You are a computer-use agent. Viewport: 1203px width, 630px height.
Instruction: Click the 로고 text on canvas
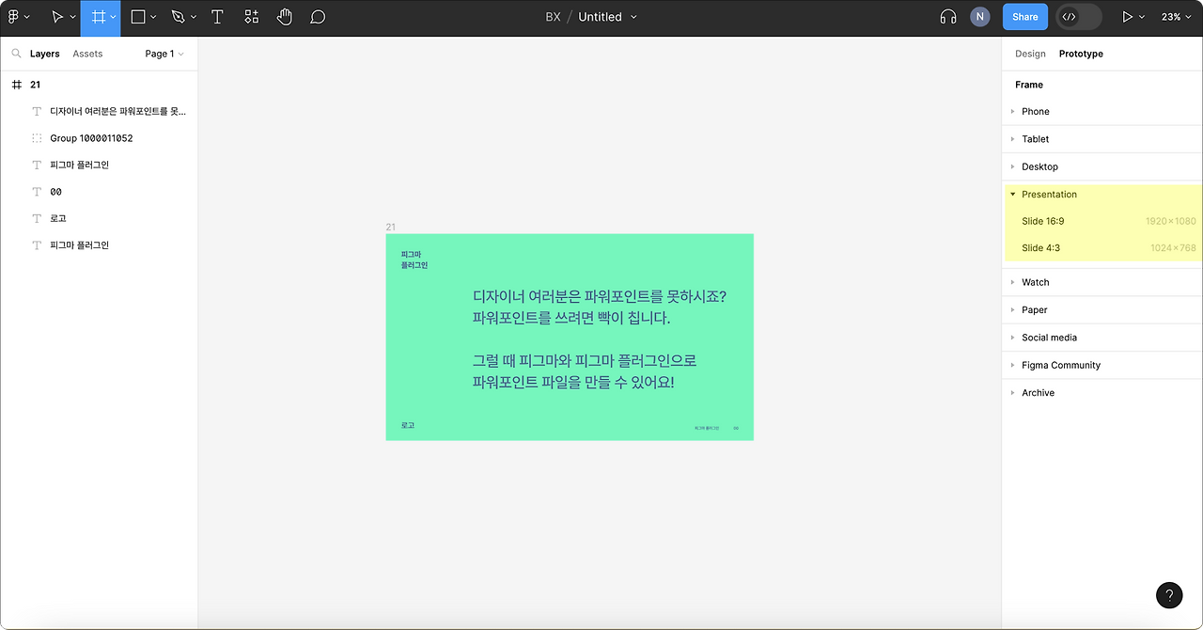(408, 425)
